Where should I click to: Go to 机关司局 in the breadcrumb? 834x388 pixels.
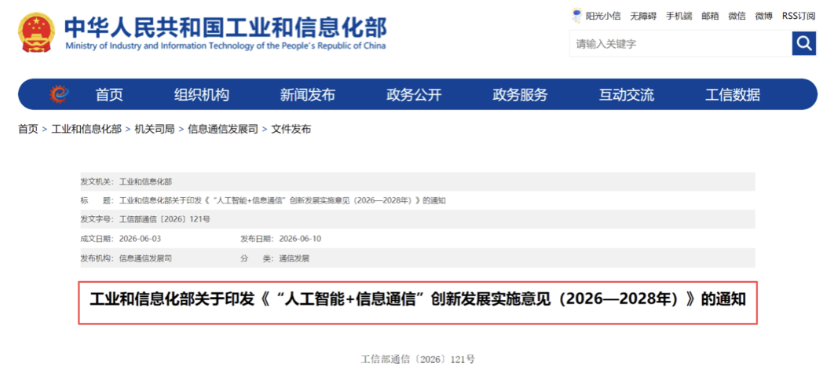click(154, 130)
